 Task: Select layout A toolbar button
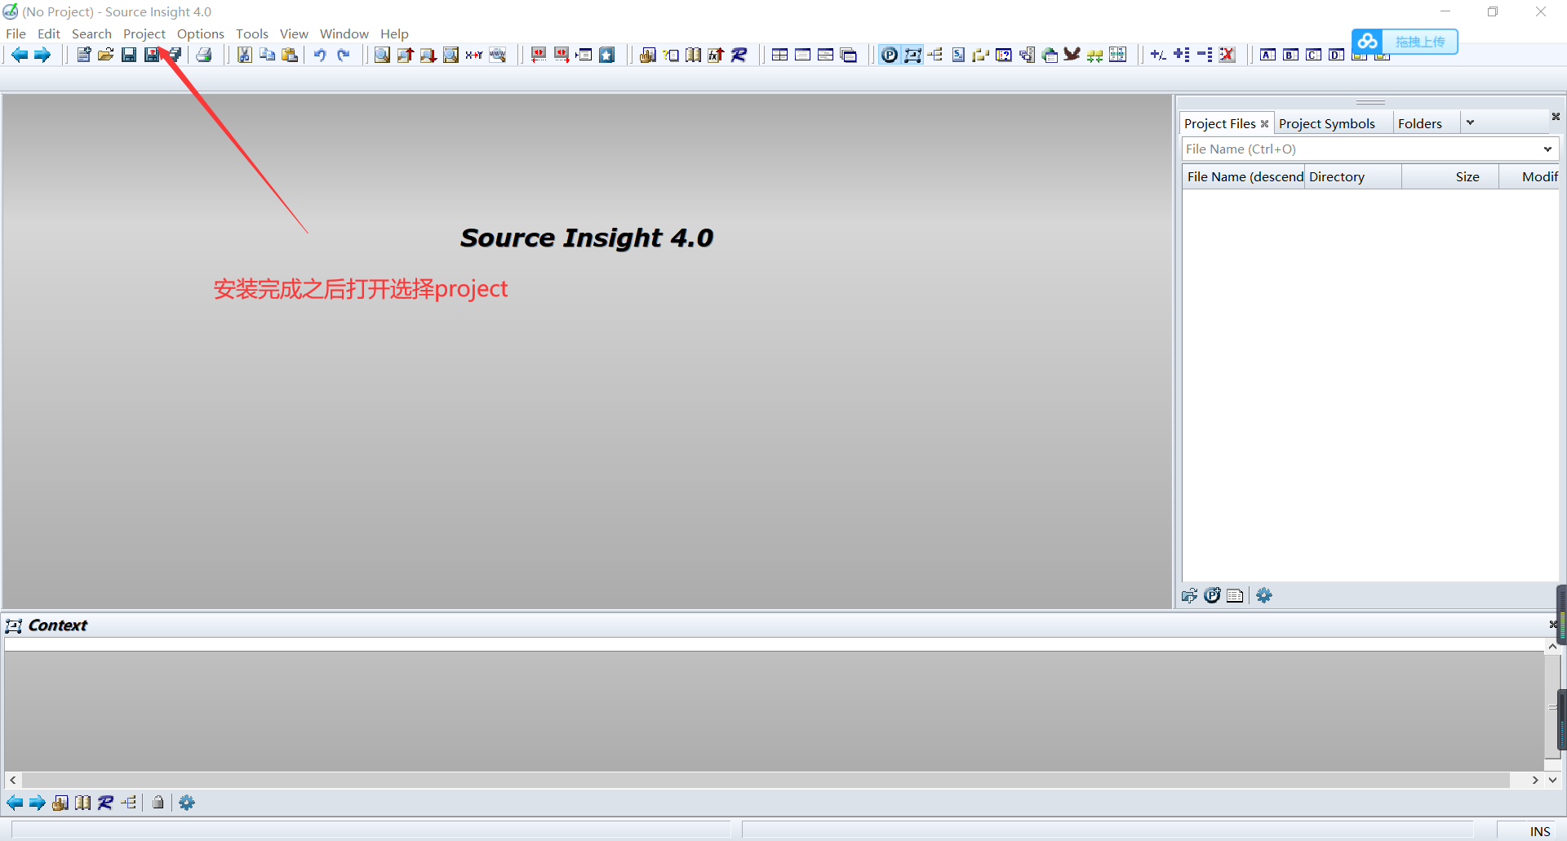click(1268, 55)
